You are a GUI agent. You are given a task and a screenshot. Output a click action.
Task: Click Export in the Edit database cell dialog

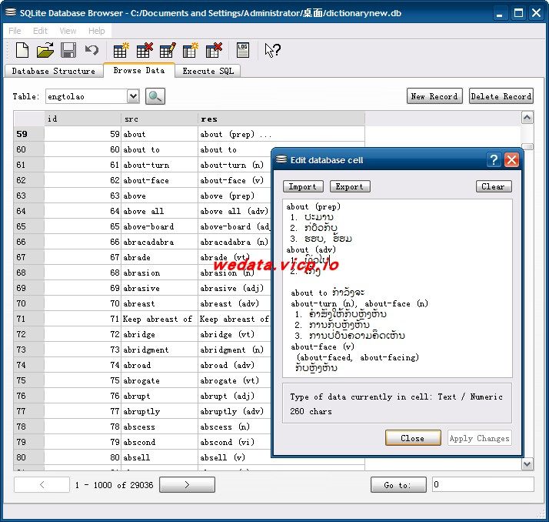point(350,186)
